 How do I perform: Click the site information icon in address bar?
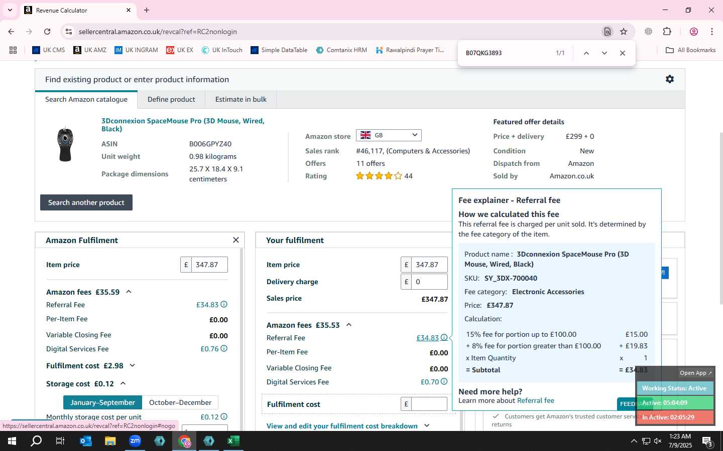point(69,32)
